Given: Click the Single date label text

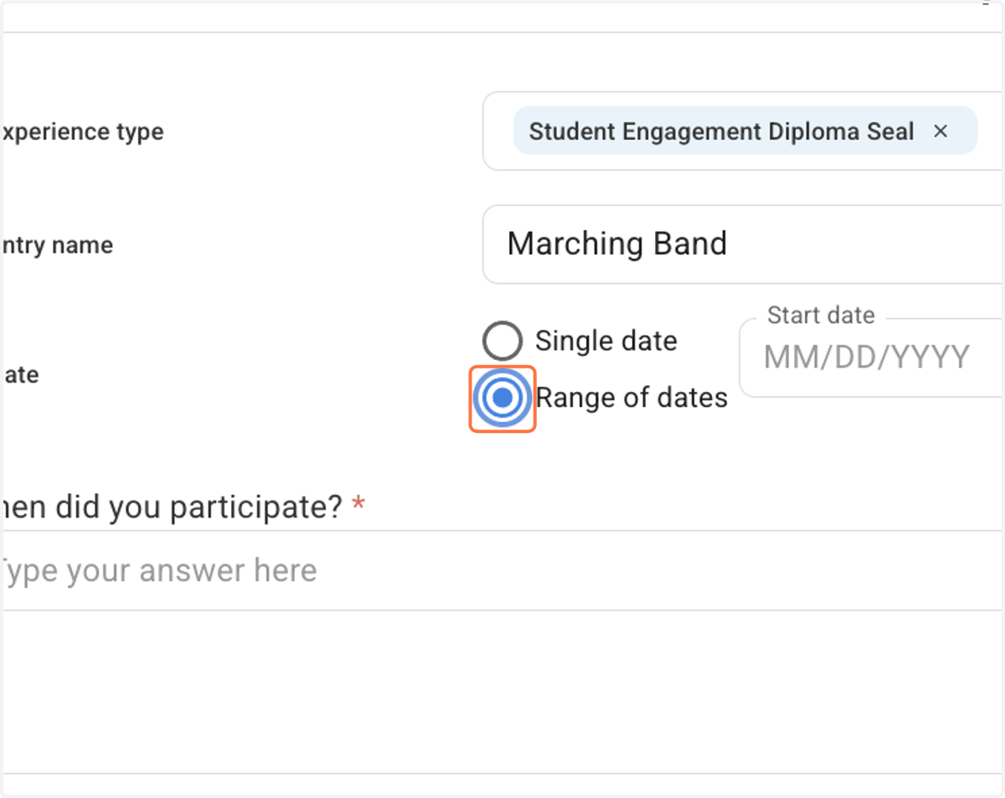Looking at the screenshot, I should pyautogui.click(x=606, y=341).
